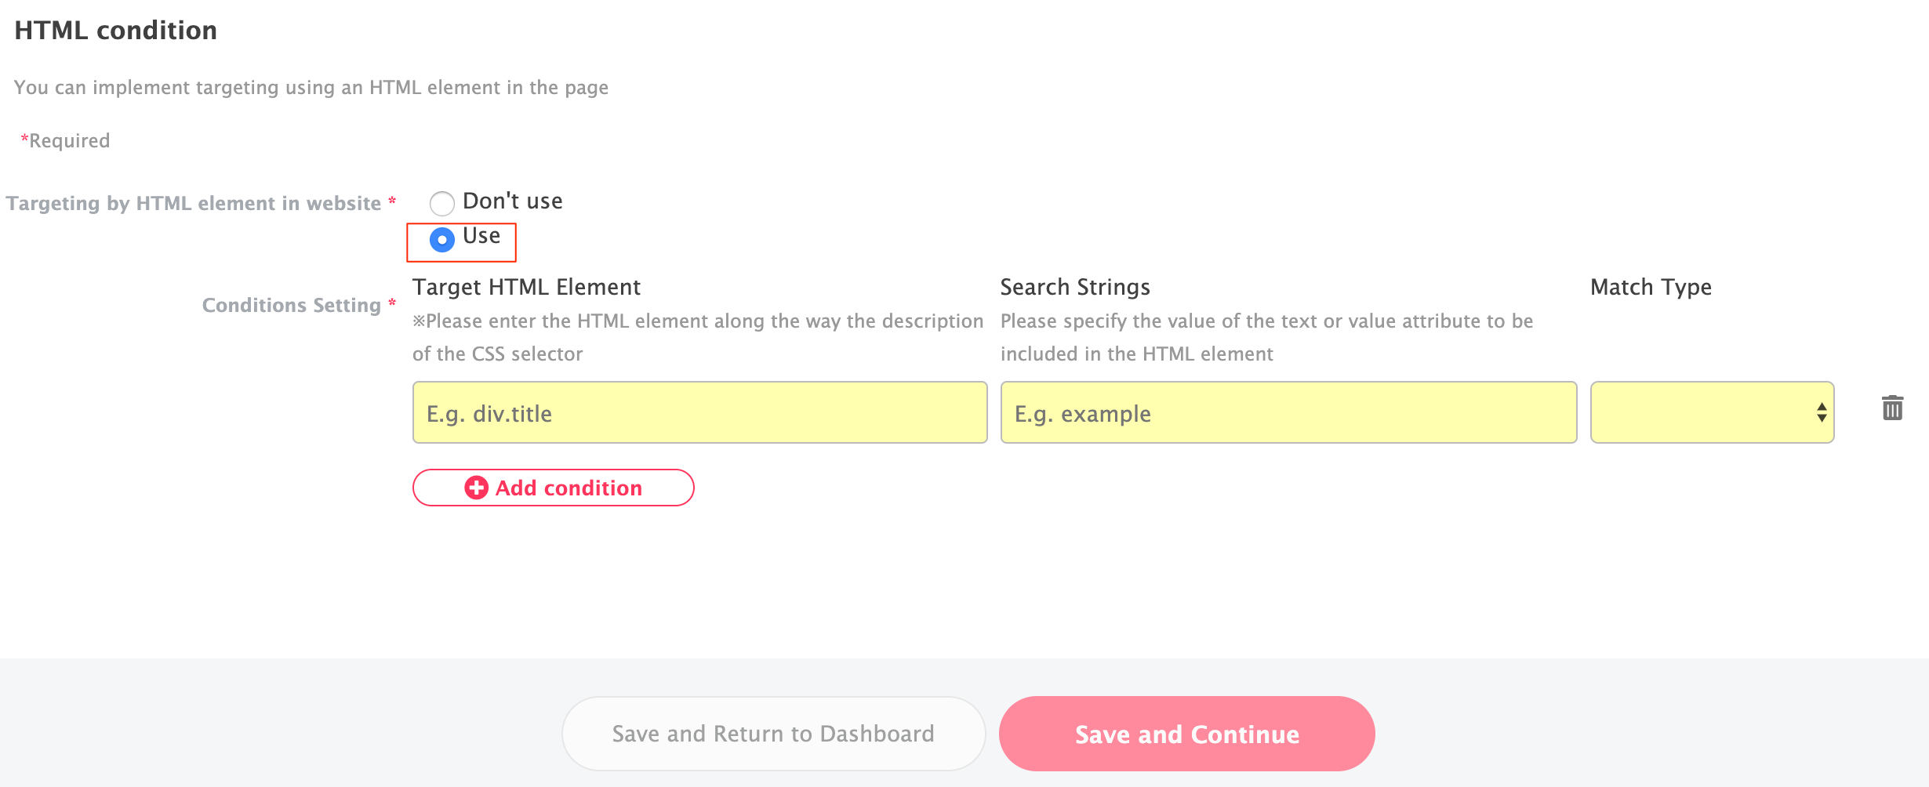
Task: Click the "Don't use" option label
Action: (512, 201)
